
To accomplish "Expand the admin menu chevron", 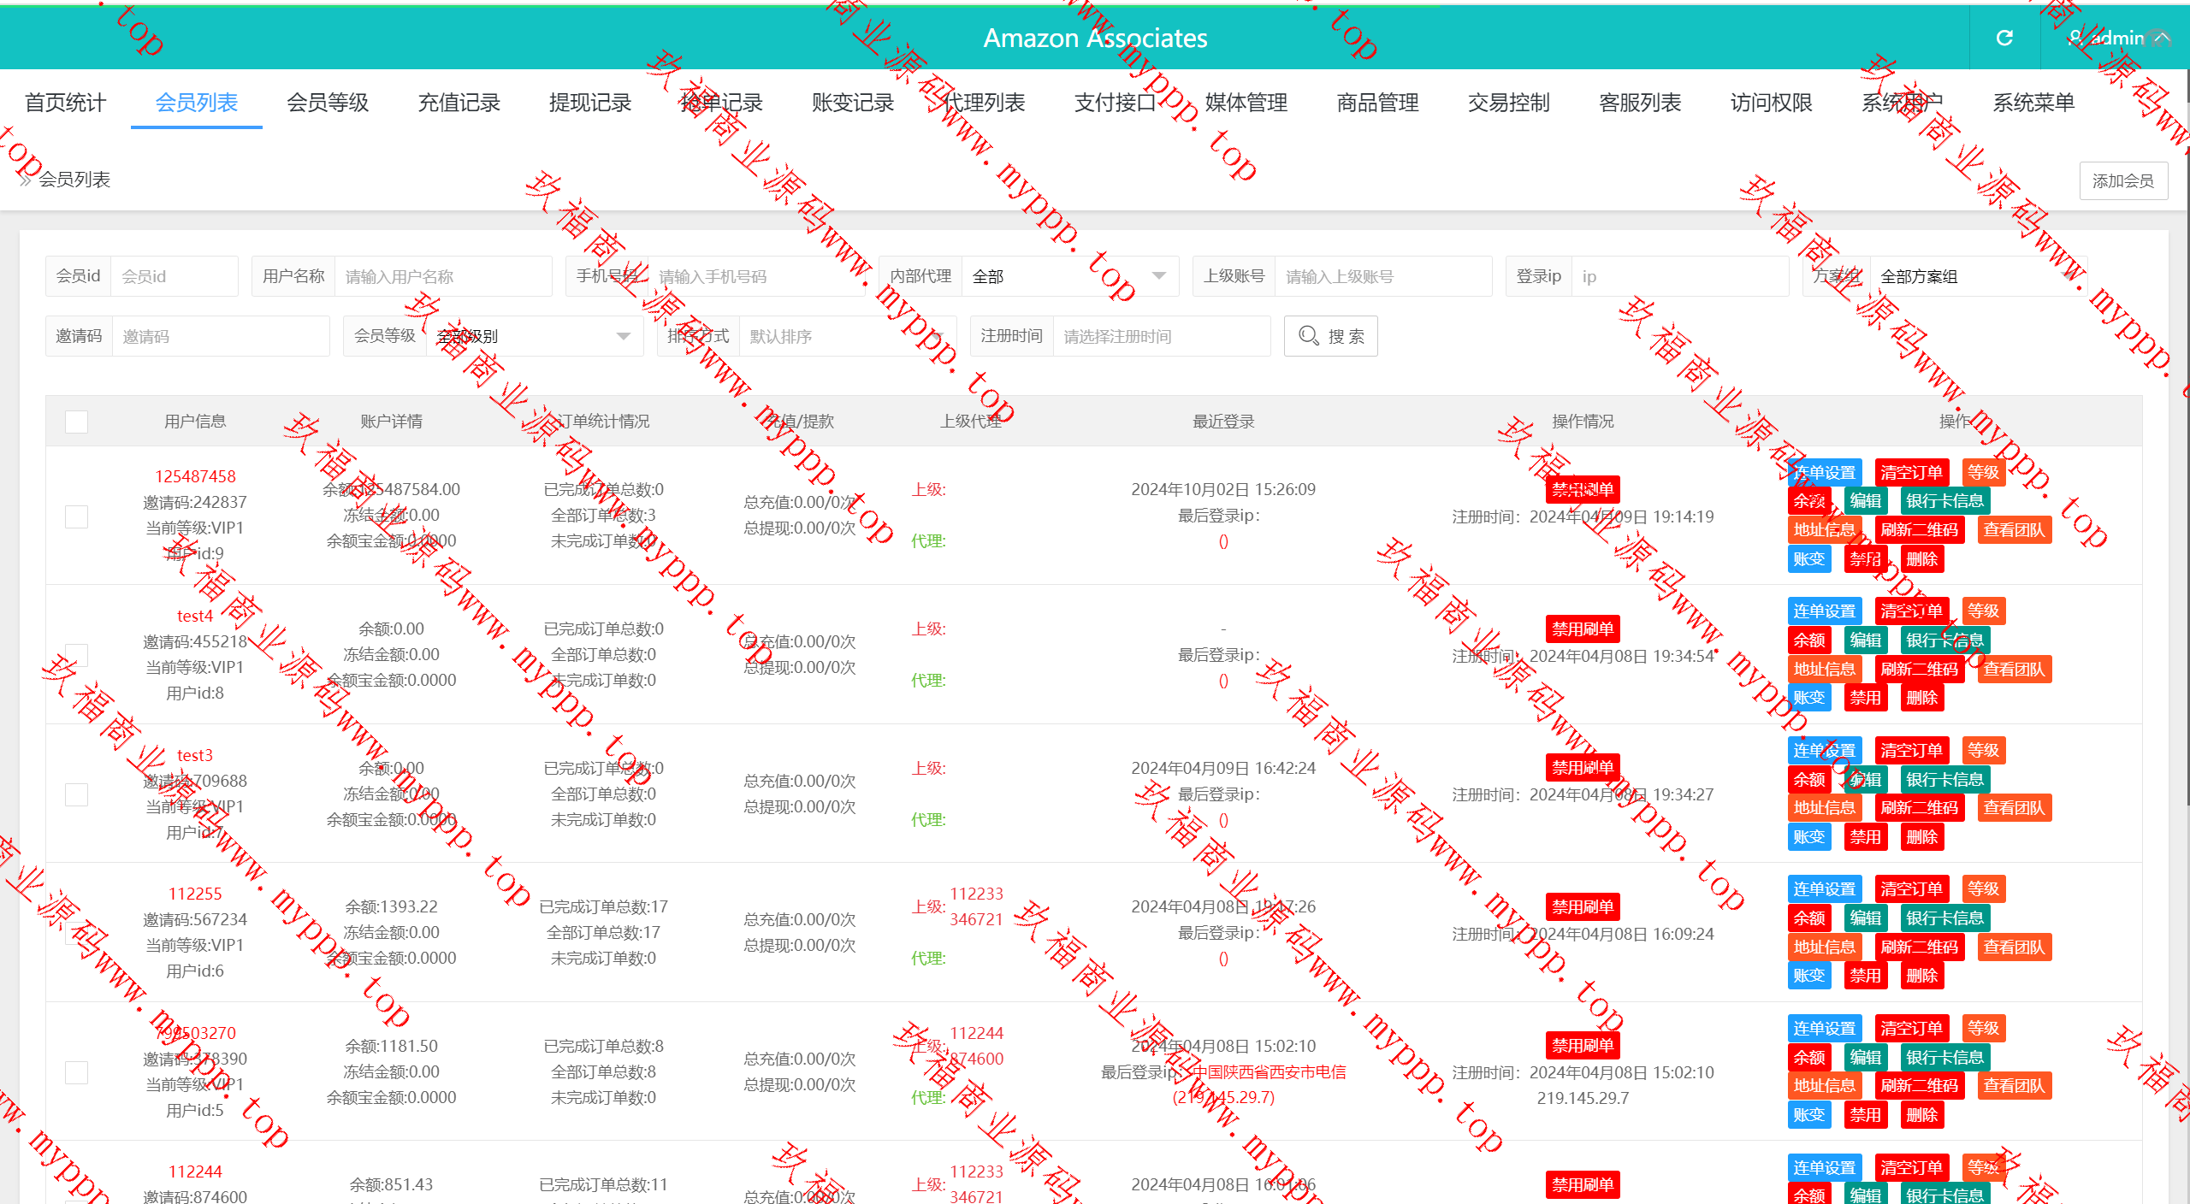I will pos(2162,38).
